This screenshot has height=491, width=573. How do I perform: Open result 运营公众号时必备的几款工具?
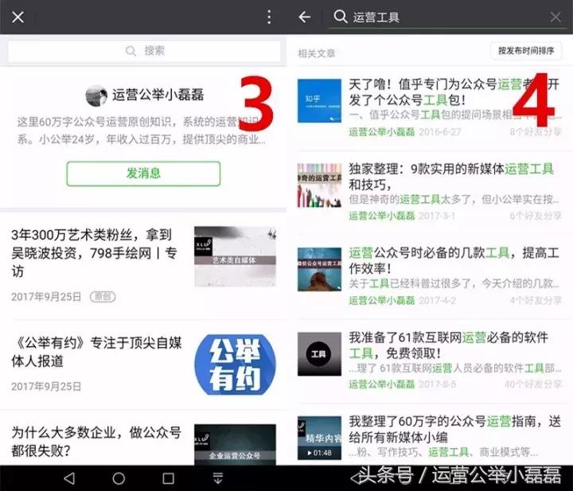(x=454, y=260)
